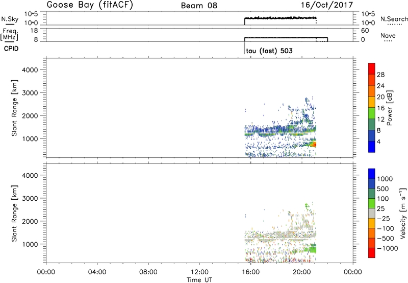Viewport: 408px width, 283px height.
Task: Click the '28' power color bar tick label
Action: pos(380,75)
